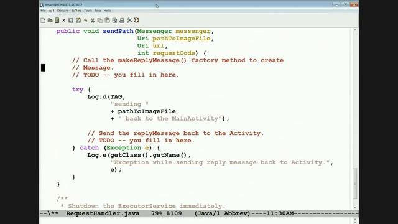Click the Paste clipboard toolbar icon
This screenshot has height=224, width=398.
click(x=107, y=21)
